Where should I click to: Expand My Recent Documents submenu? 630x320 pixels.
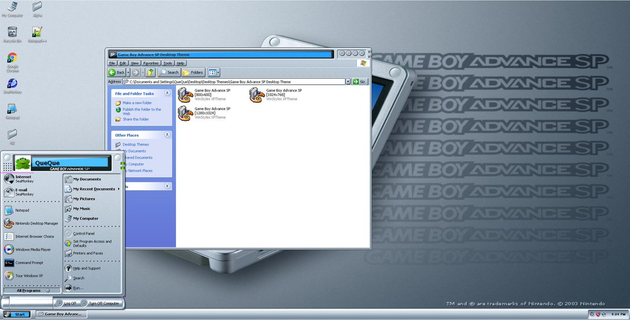pos(92,189)
